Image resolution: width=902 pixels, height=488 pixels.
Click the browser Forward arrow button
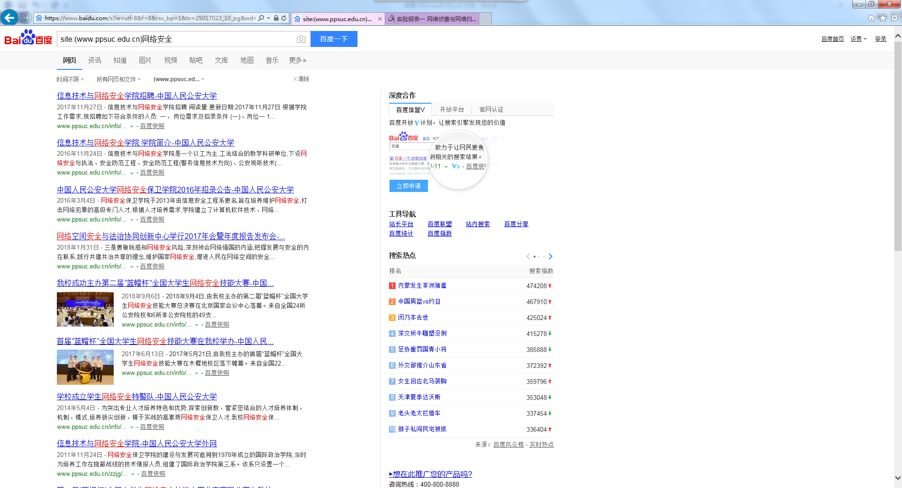25,18
